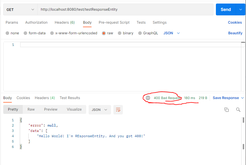246x165 pixels.
Task: Open the Settings tab
Action: coord(159,22)
